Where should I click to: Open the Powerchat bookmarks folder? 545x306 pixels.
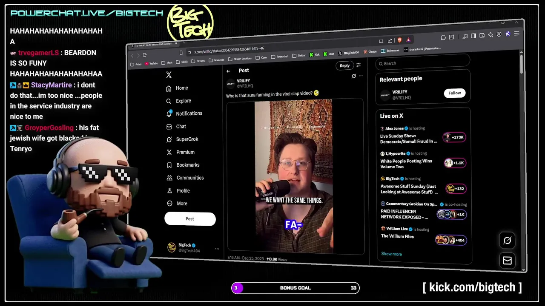[x=279, y=57]
